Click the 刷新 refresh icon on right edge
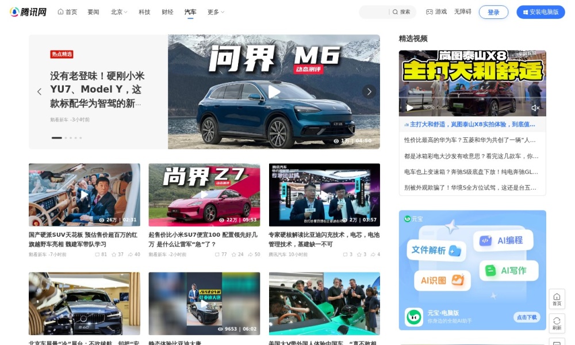Image resolution: width=575 pixels, height=345 pixels. pyautogui.click(x=557, y=323)
